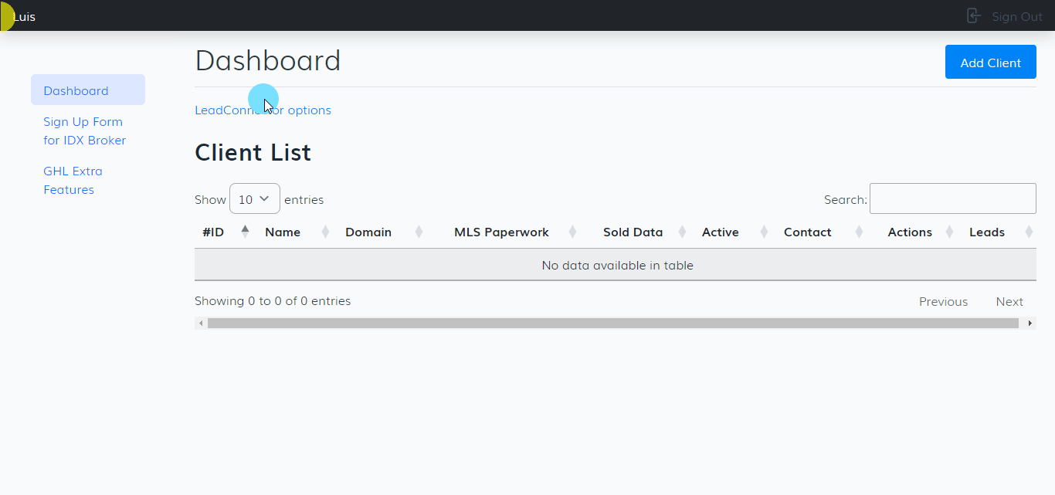This screenshot has height=495, width=1055.
Task: Click sort arrows next to MLS Paperwork
Action: 572,232
